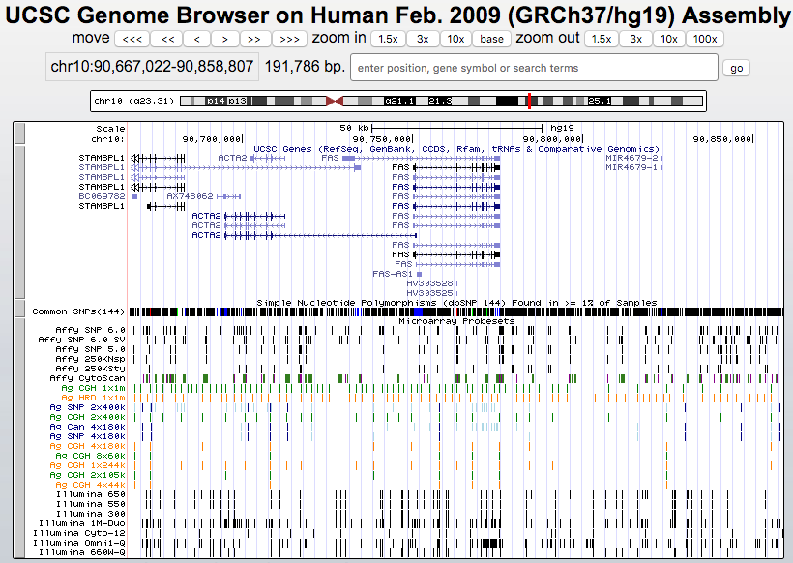Nudge view left with single "<" button

[196, 39]
